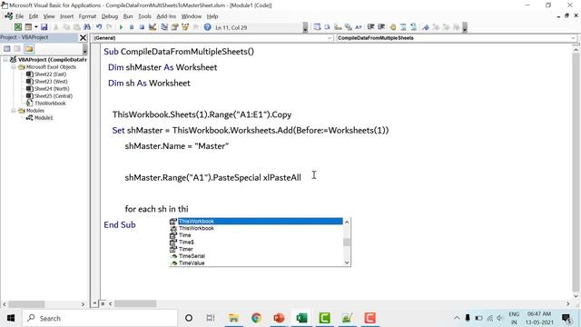Screen dimensions: 581x327
Task: Open the Insert menu
Action: pyautogui.click(x=66, y=16)
